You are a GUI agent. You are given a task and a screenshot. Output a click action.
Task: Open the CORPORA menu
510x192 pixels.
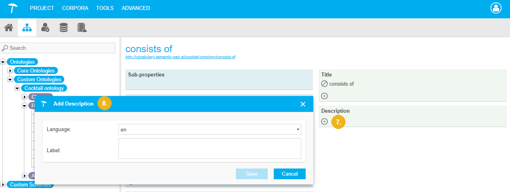(75, 8)
